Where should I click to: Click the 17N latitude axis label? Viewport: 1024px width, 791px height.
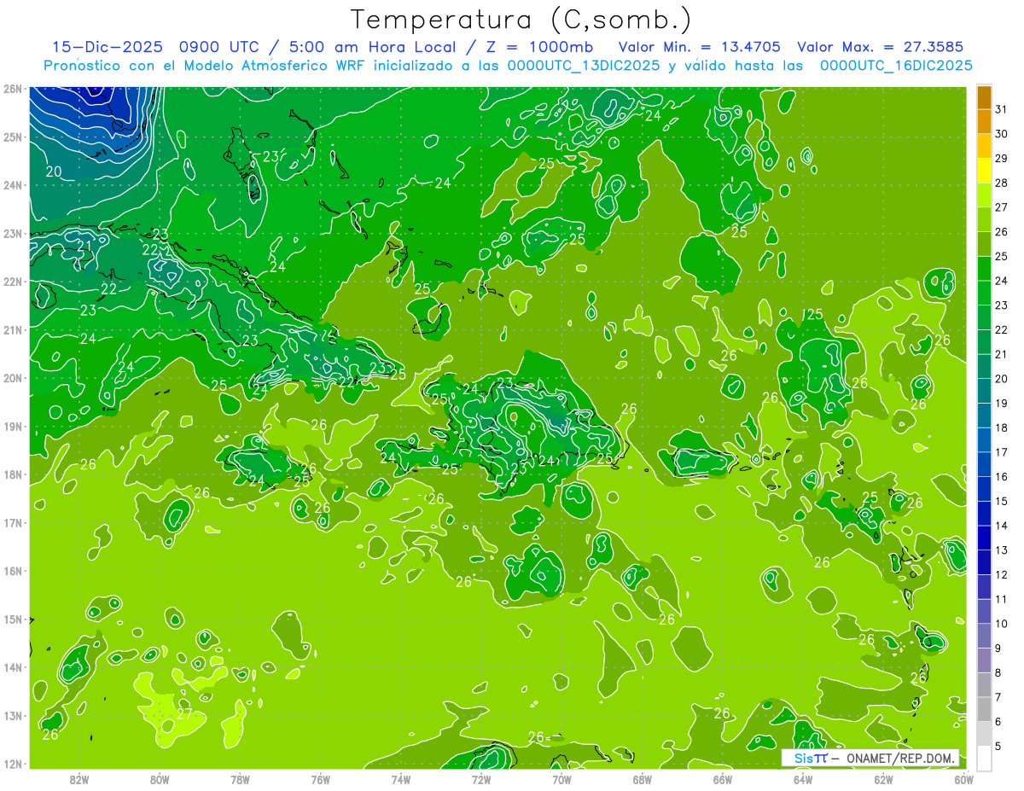[13, 522]
